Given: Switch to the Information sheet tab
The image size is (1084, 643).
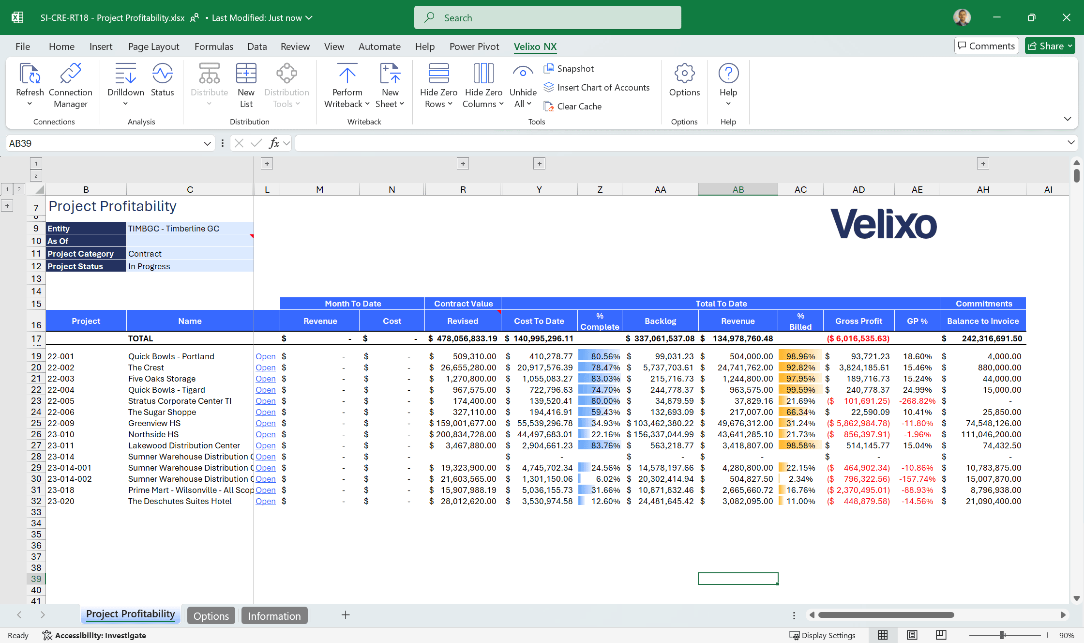Looking at the screenshot, I should [274, 616].
